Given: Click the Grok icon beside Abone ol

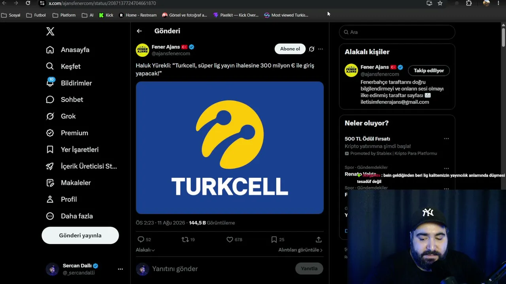Looking at the screenshot, I should point(312,49).
